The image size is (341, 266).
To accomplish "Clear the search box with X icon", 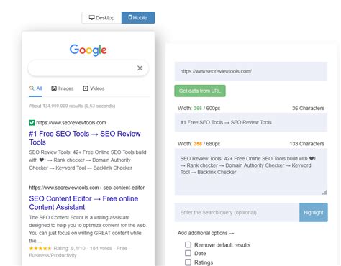I will (x=140, y=68).
